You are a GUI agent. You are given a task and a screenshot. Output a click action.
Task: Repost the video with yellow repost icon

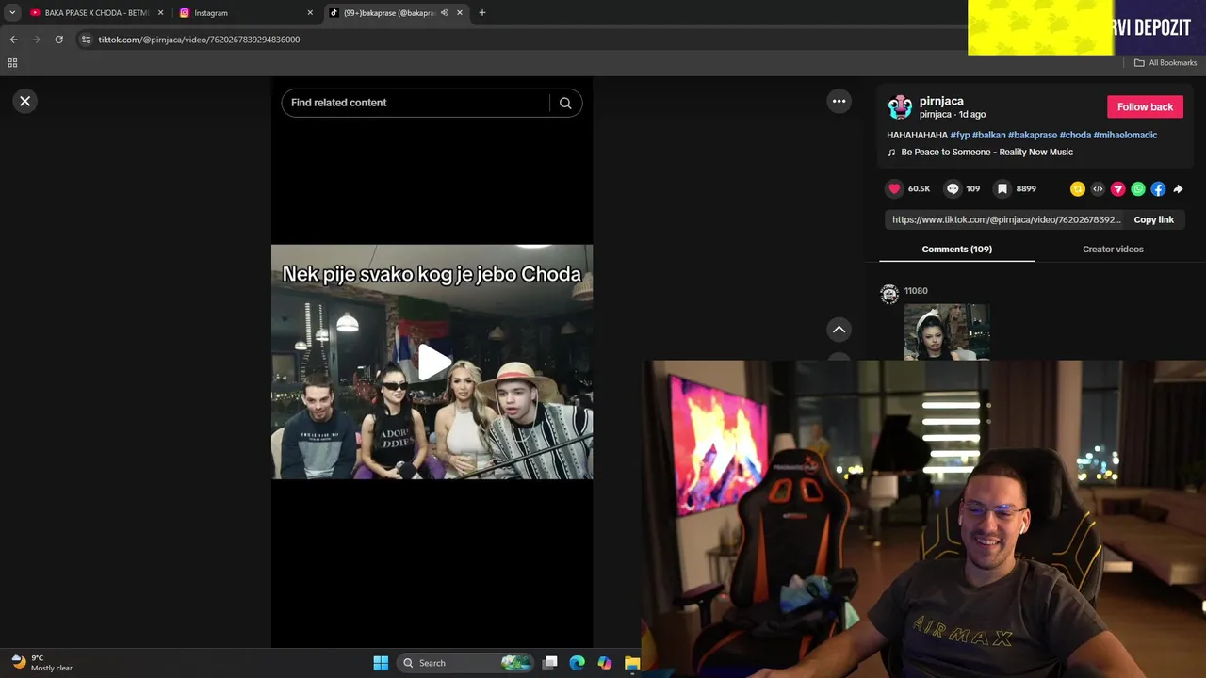pyautogui.click(x=1078, y=189)
